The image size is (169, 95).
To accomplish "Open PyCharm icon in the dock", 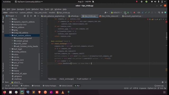I will (22, 92).
